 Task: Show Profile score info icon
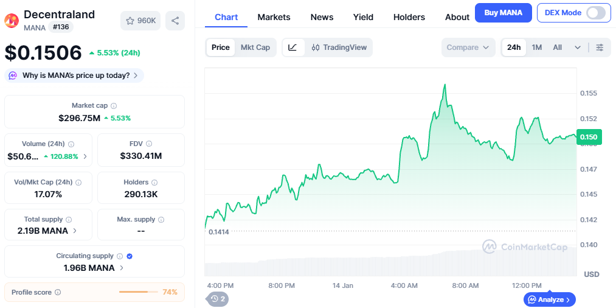point(58,292)
